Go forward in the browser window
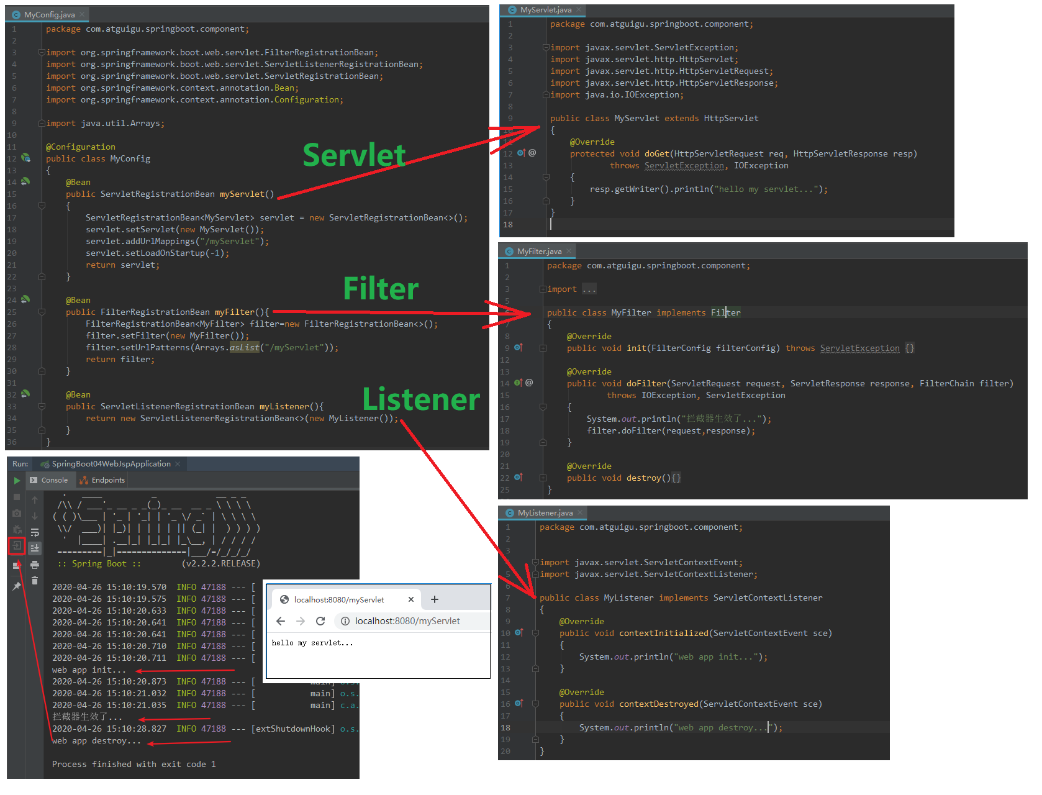This screenshot has height=795, width=1042. pyautogui.click(x=301, y=621)
